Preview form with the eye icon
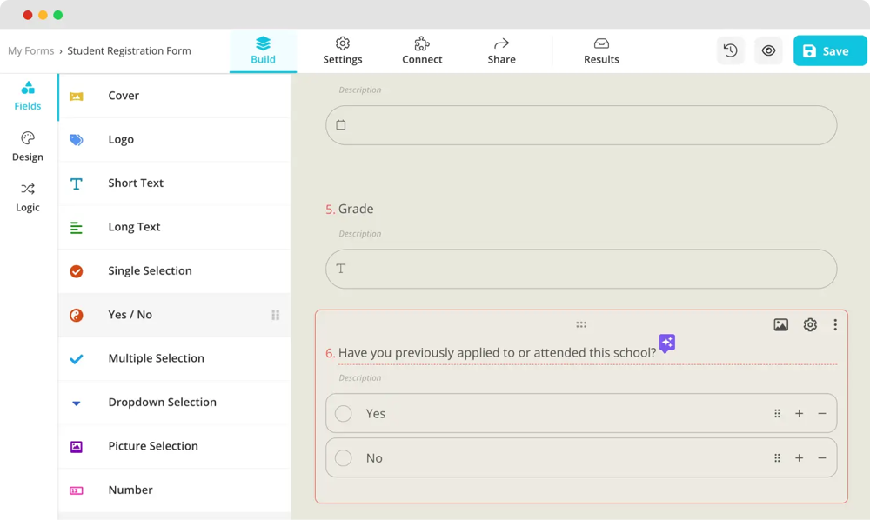This screenshot has width=870, height=520. (x=768, y=50)
